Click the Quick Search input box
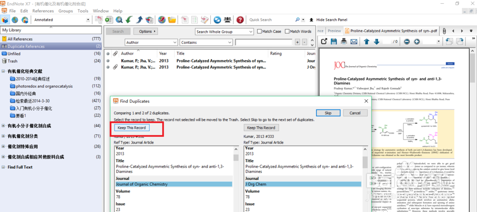Screen dimensions: 477x212 (x=271, y=20)
